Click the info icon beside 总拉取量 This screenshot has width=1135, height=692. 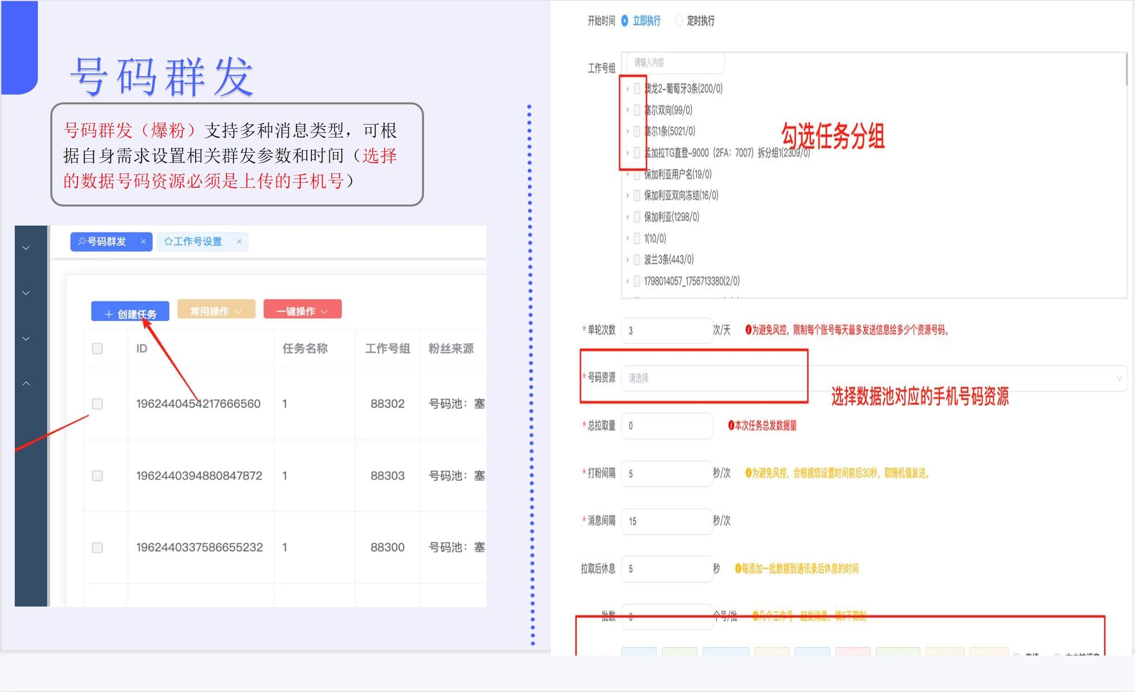(731, 426)
